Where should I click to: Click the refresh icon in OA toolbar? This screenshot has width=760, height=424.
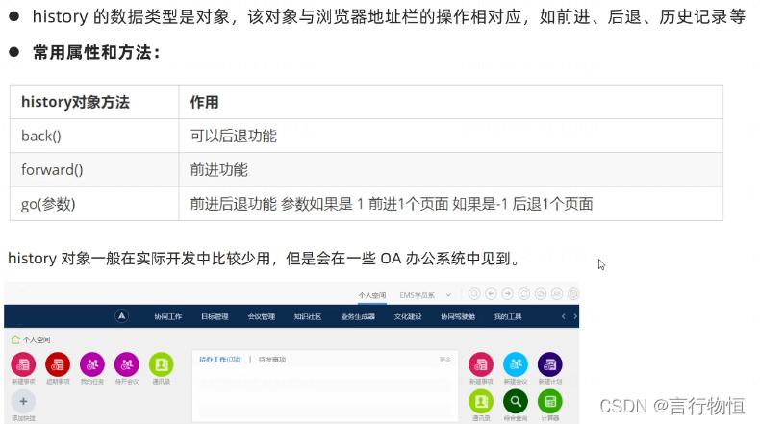click(524, 293)
